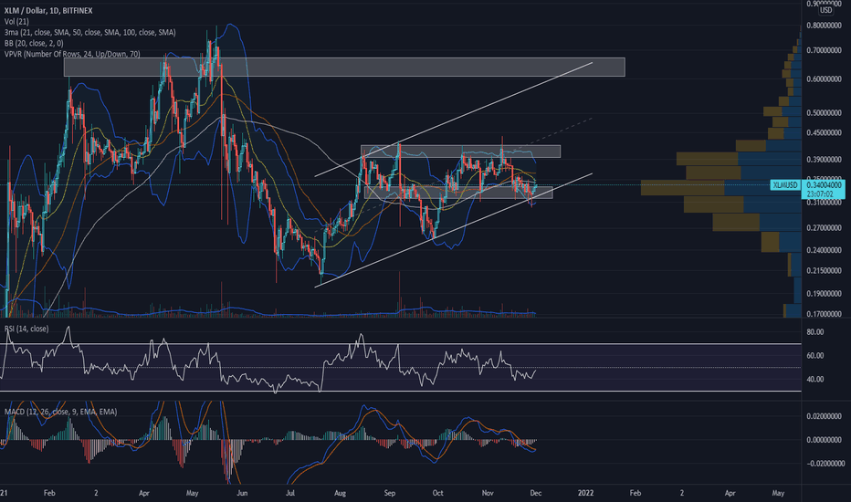The width and height of the screenshot is (851, 502).
Task: Click the Jun label on time axis
Action: (x=242, y=493)
